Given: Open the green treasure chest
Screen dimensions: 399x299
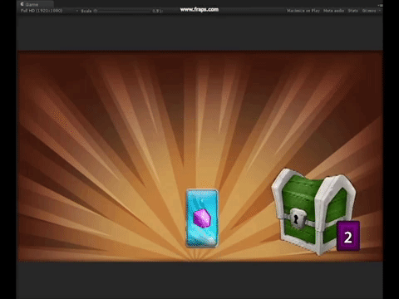Looking at the screenshot, I should 314,211.
